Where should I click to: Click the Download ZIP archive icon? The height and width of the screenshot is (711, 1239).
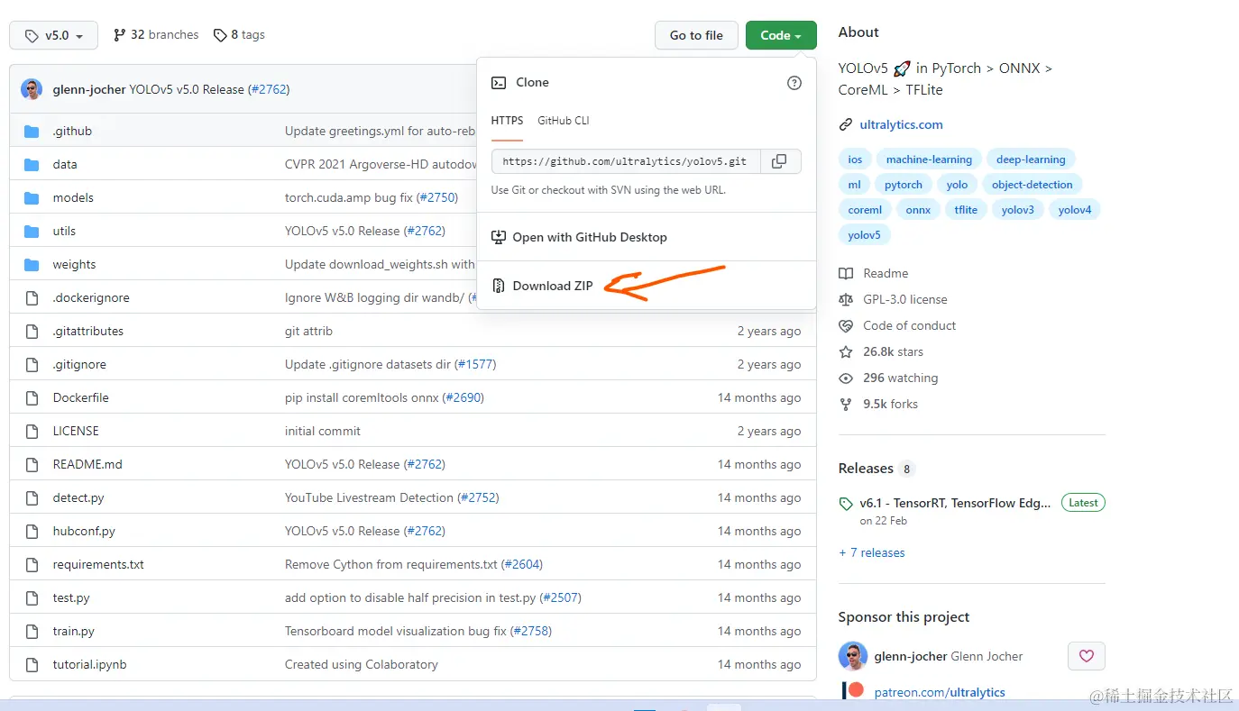click(x=499, y=287)
